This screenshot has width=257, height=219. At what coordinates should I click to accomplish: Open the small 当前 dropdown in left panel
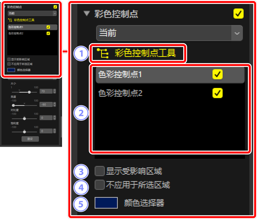pyautogui.click(x=32, y=13)
